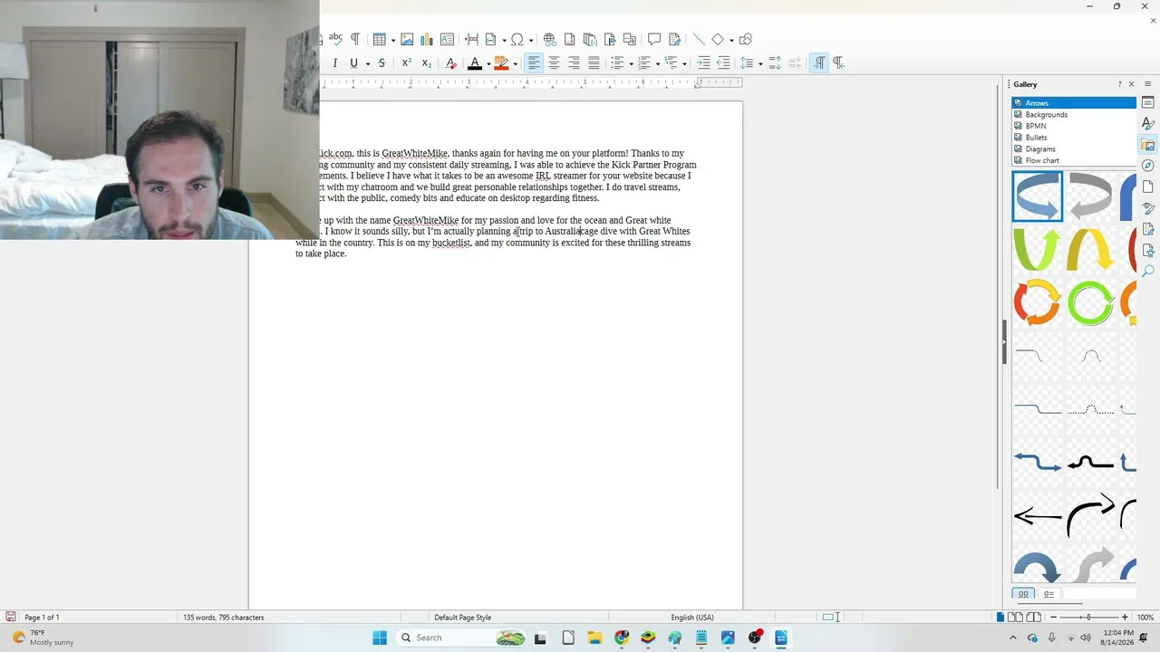Open sidebar Page deck
Image resolution: width=1160 pixels, height=652 pixels.
(1148, 187)
